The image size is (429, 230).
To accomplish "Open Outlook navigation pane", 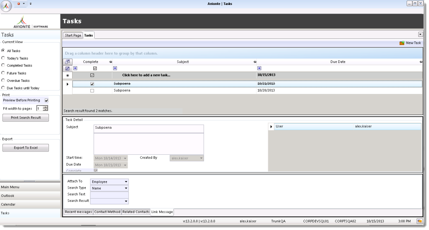I will [x=30, y=196].
